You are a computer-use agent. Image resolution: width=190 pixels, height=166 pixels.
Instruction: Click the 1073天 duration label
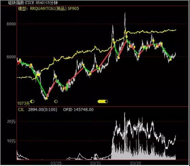(x=23, y=103)
